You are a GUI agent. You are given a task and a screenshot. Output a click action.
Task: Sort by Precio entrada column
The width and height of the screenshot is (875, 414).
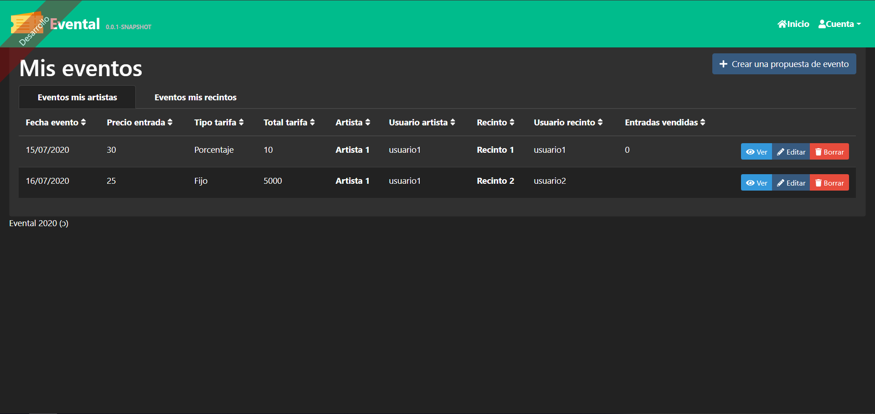[139, 123]
